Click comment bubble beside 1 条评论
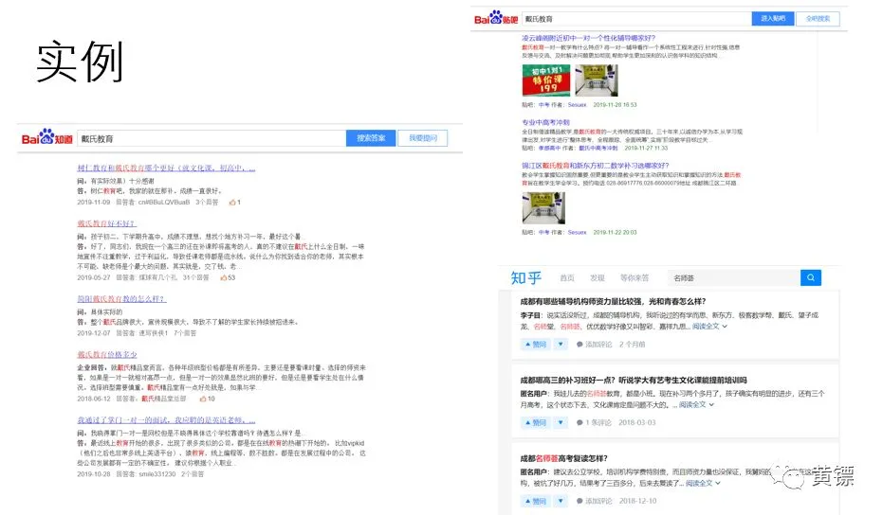Screen dimensions: 883x515 click(579, 422)
